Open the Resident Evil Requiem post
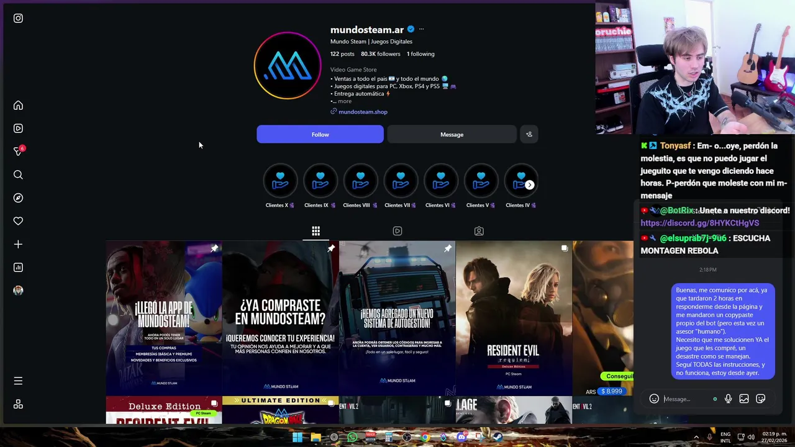795x447 pixels. coord(514,318)
